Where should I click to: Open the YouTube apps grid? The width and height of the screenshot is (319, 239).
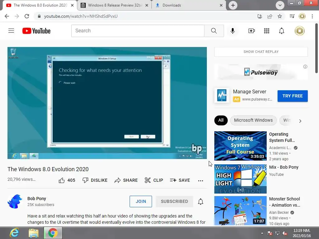267,31
